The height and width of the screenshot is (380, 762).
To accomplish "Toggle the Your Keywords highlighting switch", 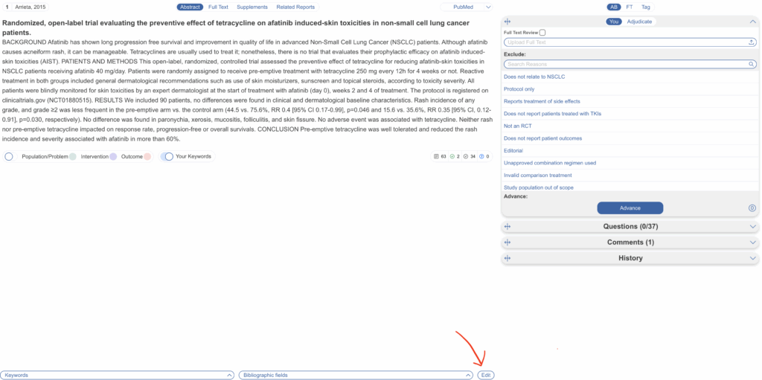I will 168,157.
